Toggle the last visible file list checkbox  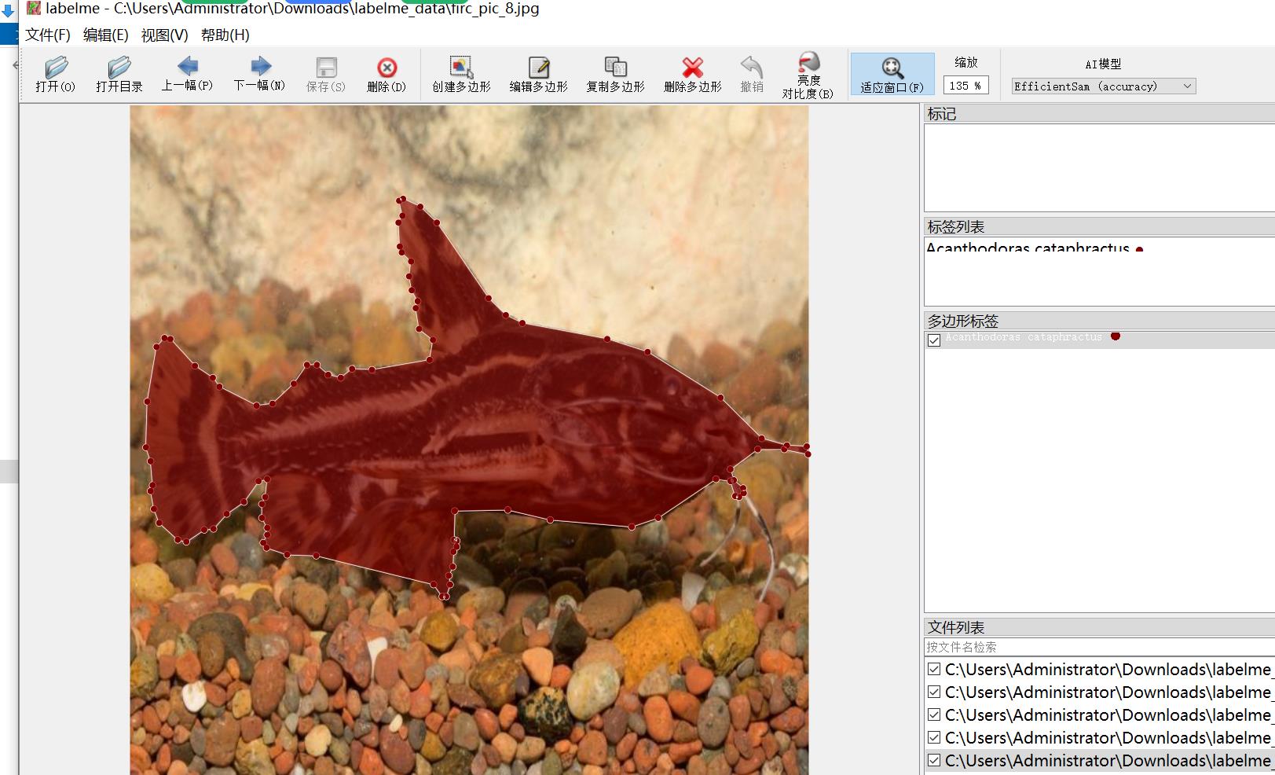point(934,760)
